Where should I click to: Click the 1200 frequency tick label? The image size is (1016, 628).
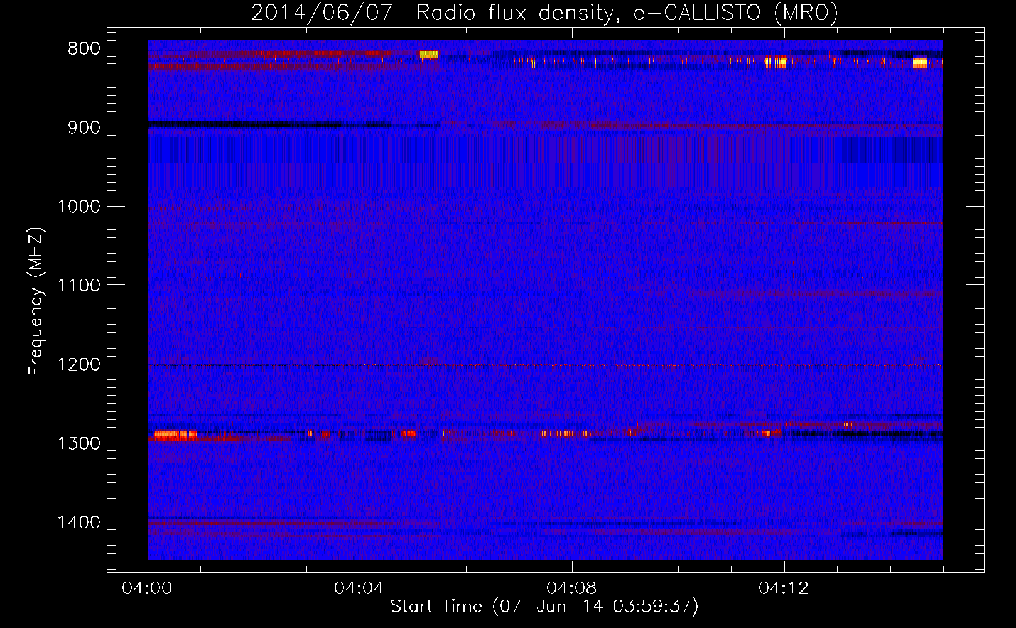[x=79, y=365]
